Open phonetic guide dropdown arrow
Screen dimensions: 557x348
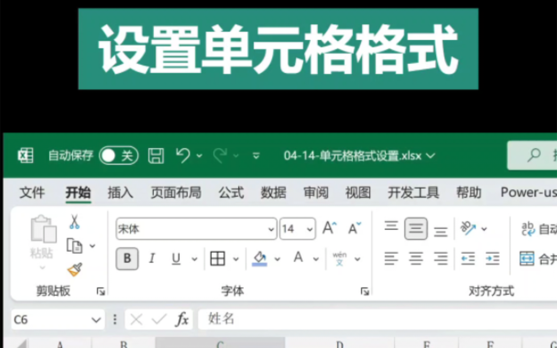[357, 259]
